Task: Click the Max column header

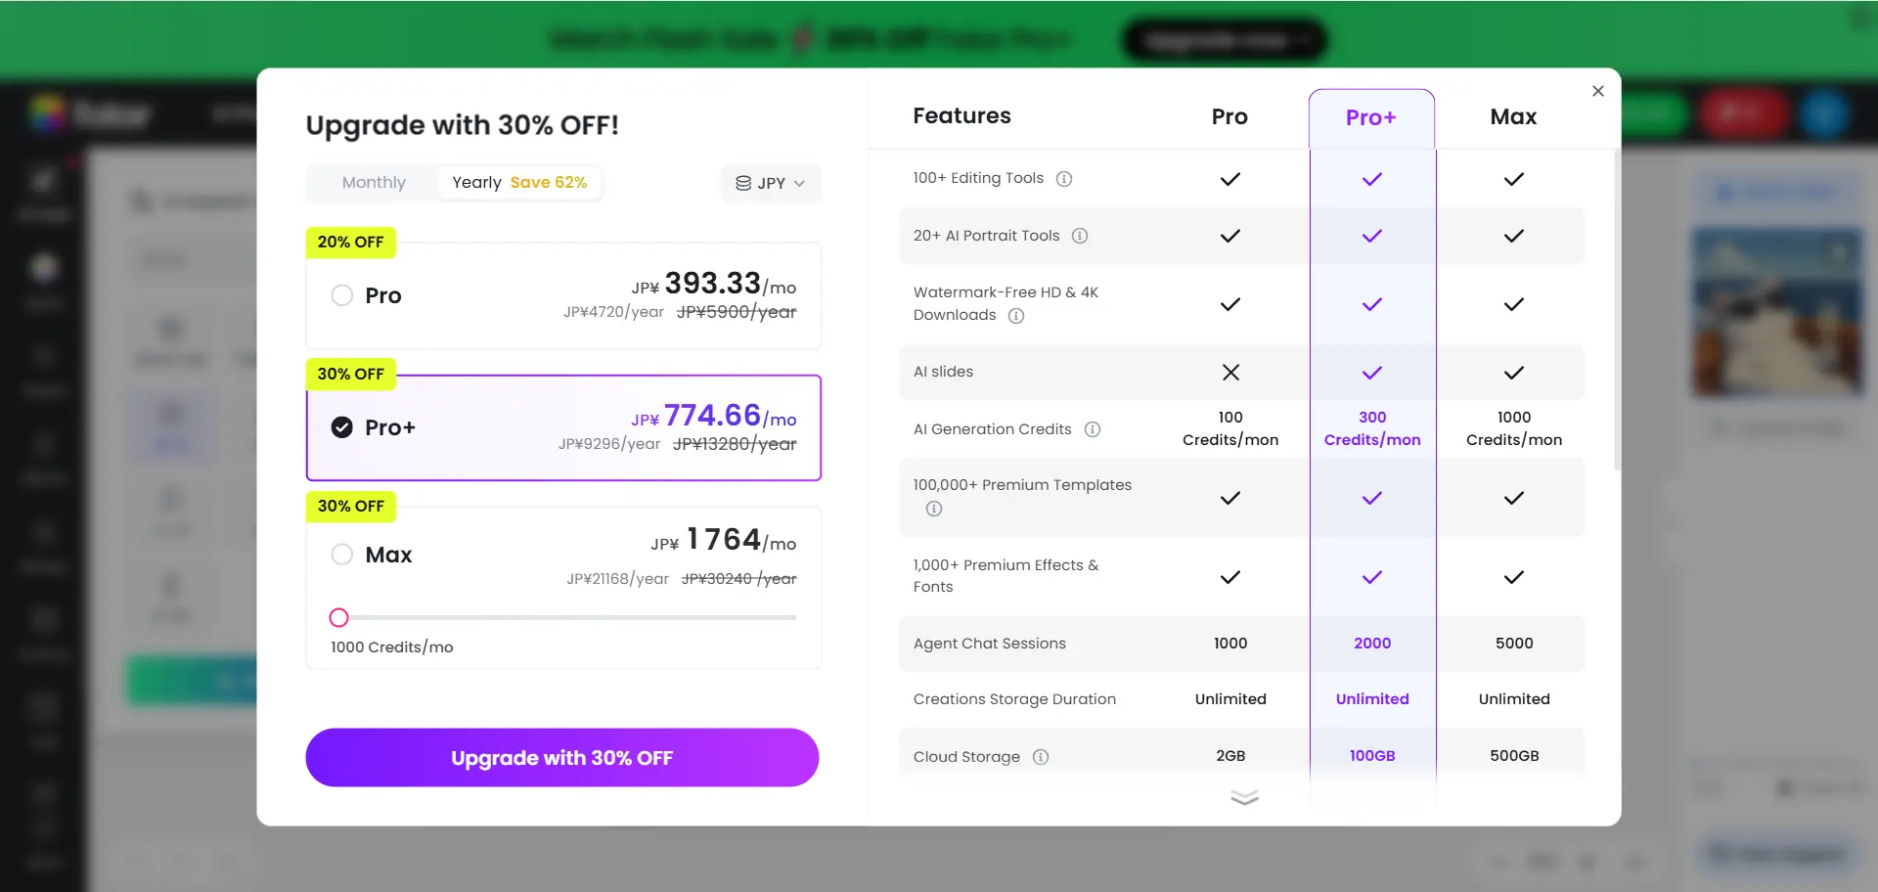Action: click(x=1513, y=117)
